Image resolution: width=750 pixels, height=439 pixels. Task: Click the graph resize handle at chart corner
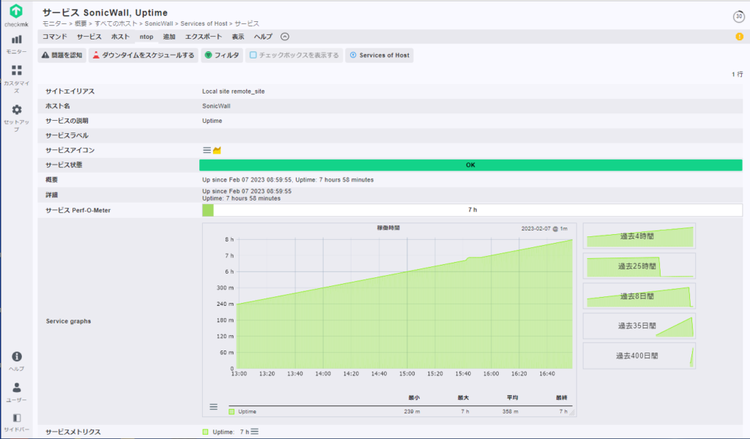coord(572,412)
